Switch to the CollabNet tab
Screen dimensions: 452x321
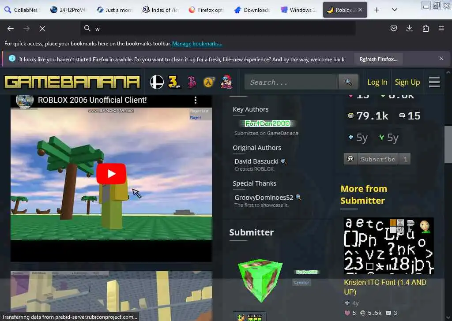(23, 10)
